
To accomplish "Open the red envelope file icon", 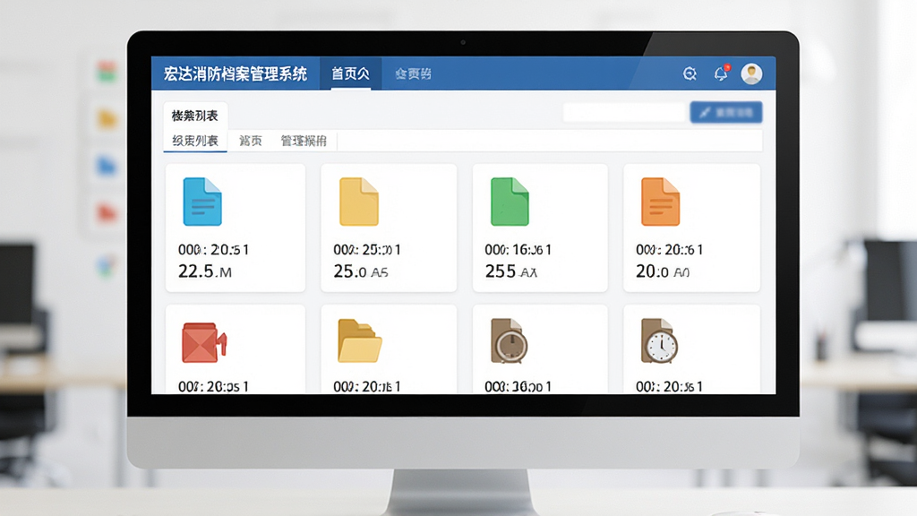I will point(204,342).
